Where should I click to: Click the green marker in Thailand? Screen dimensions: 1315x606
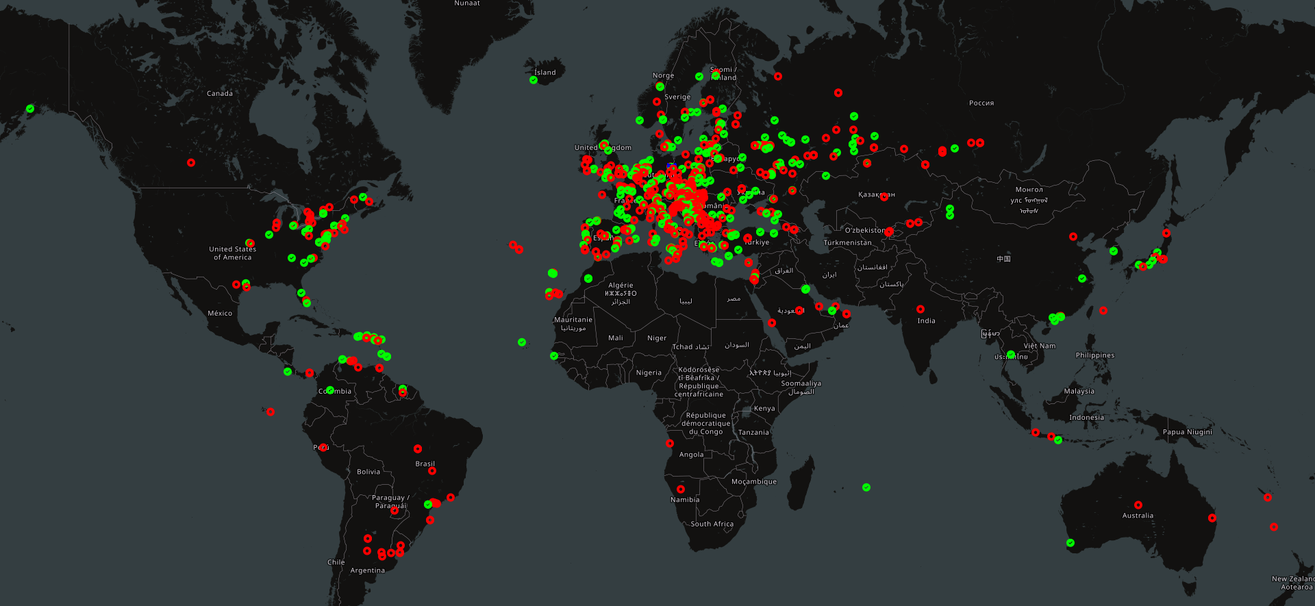click(1011, 354)
